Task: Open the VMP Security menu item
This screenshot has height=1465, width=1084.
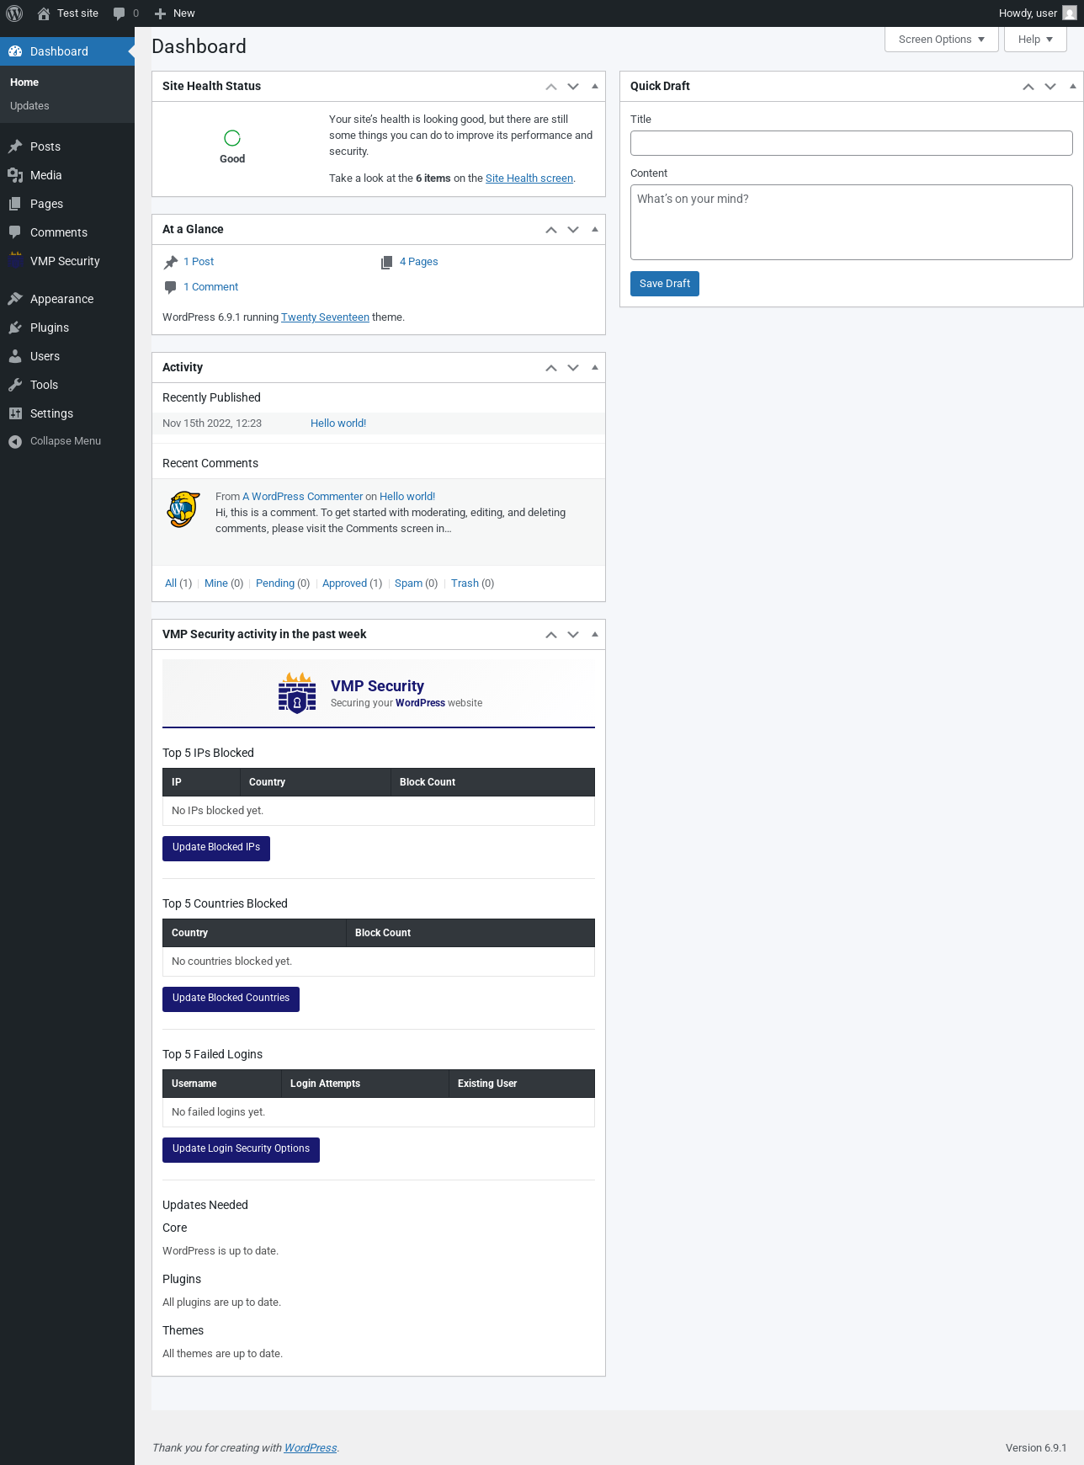Action: pyautogui.click(x=67, y=261)
